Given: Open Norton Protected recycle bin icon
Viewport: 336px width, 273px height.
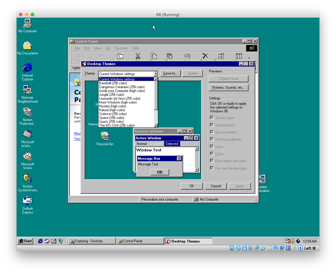Looking at the screenshot, I should 28,116.
